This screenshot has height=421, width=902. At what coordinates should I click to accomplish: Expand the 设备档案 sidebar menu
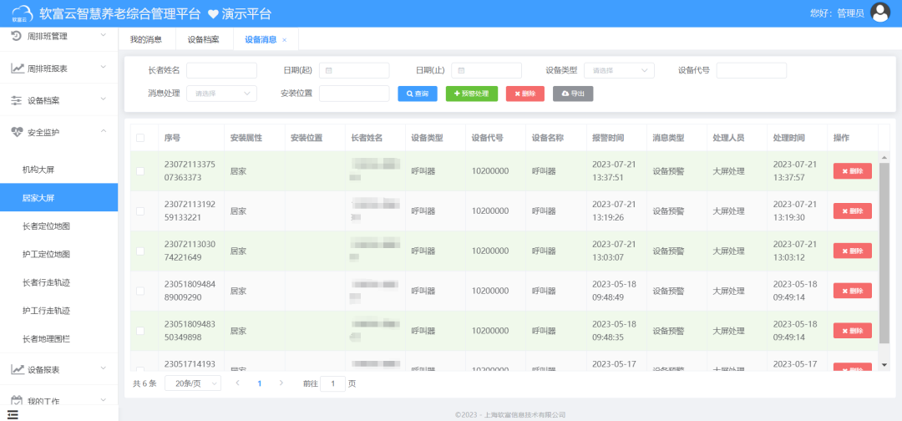(104, 99)
